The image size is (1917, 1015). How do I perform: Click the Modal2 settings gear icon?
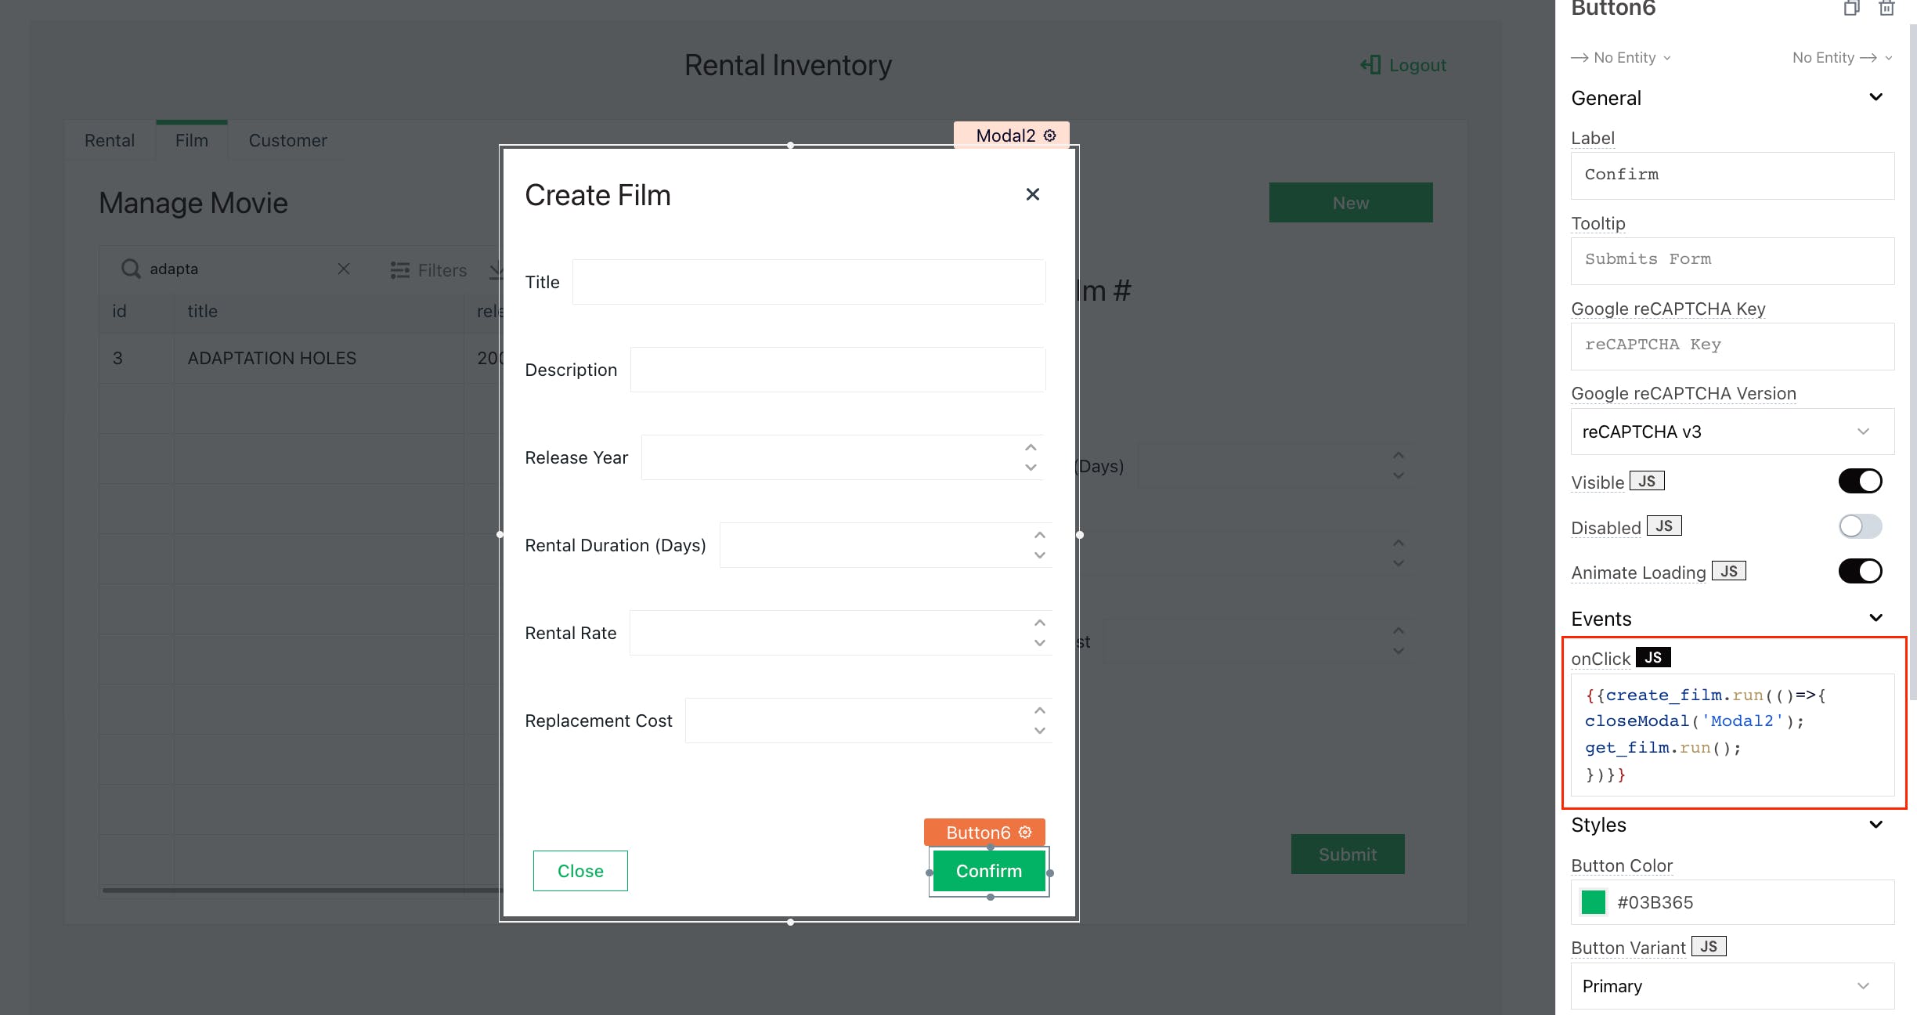click(1050, 135)
